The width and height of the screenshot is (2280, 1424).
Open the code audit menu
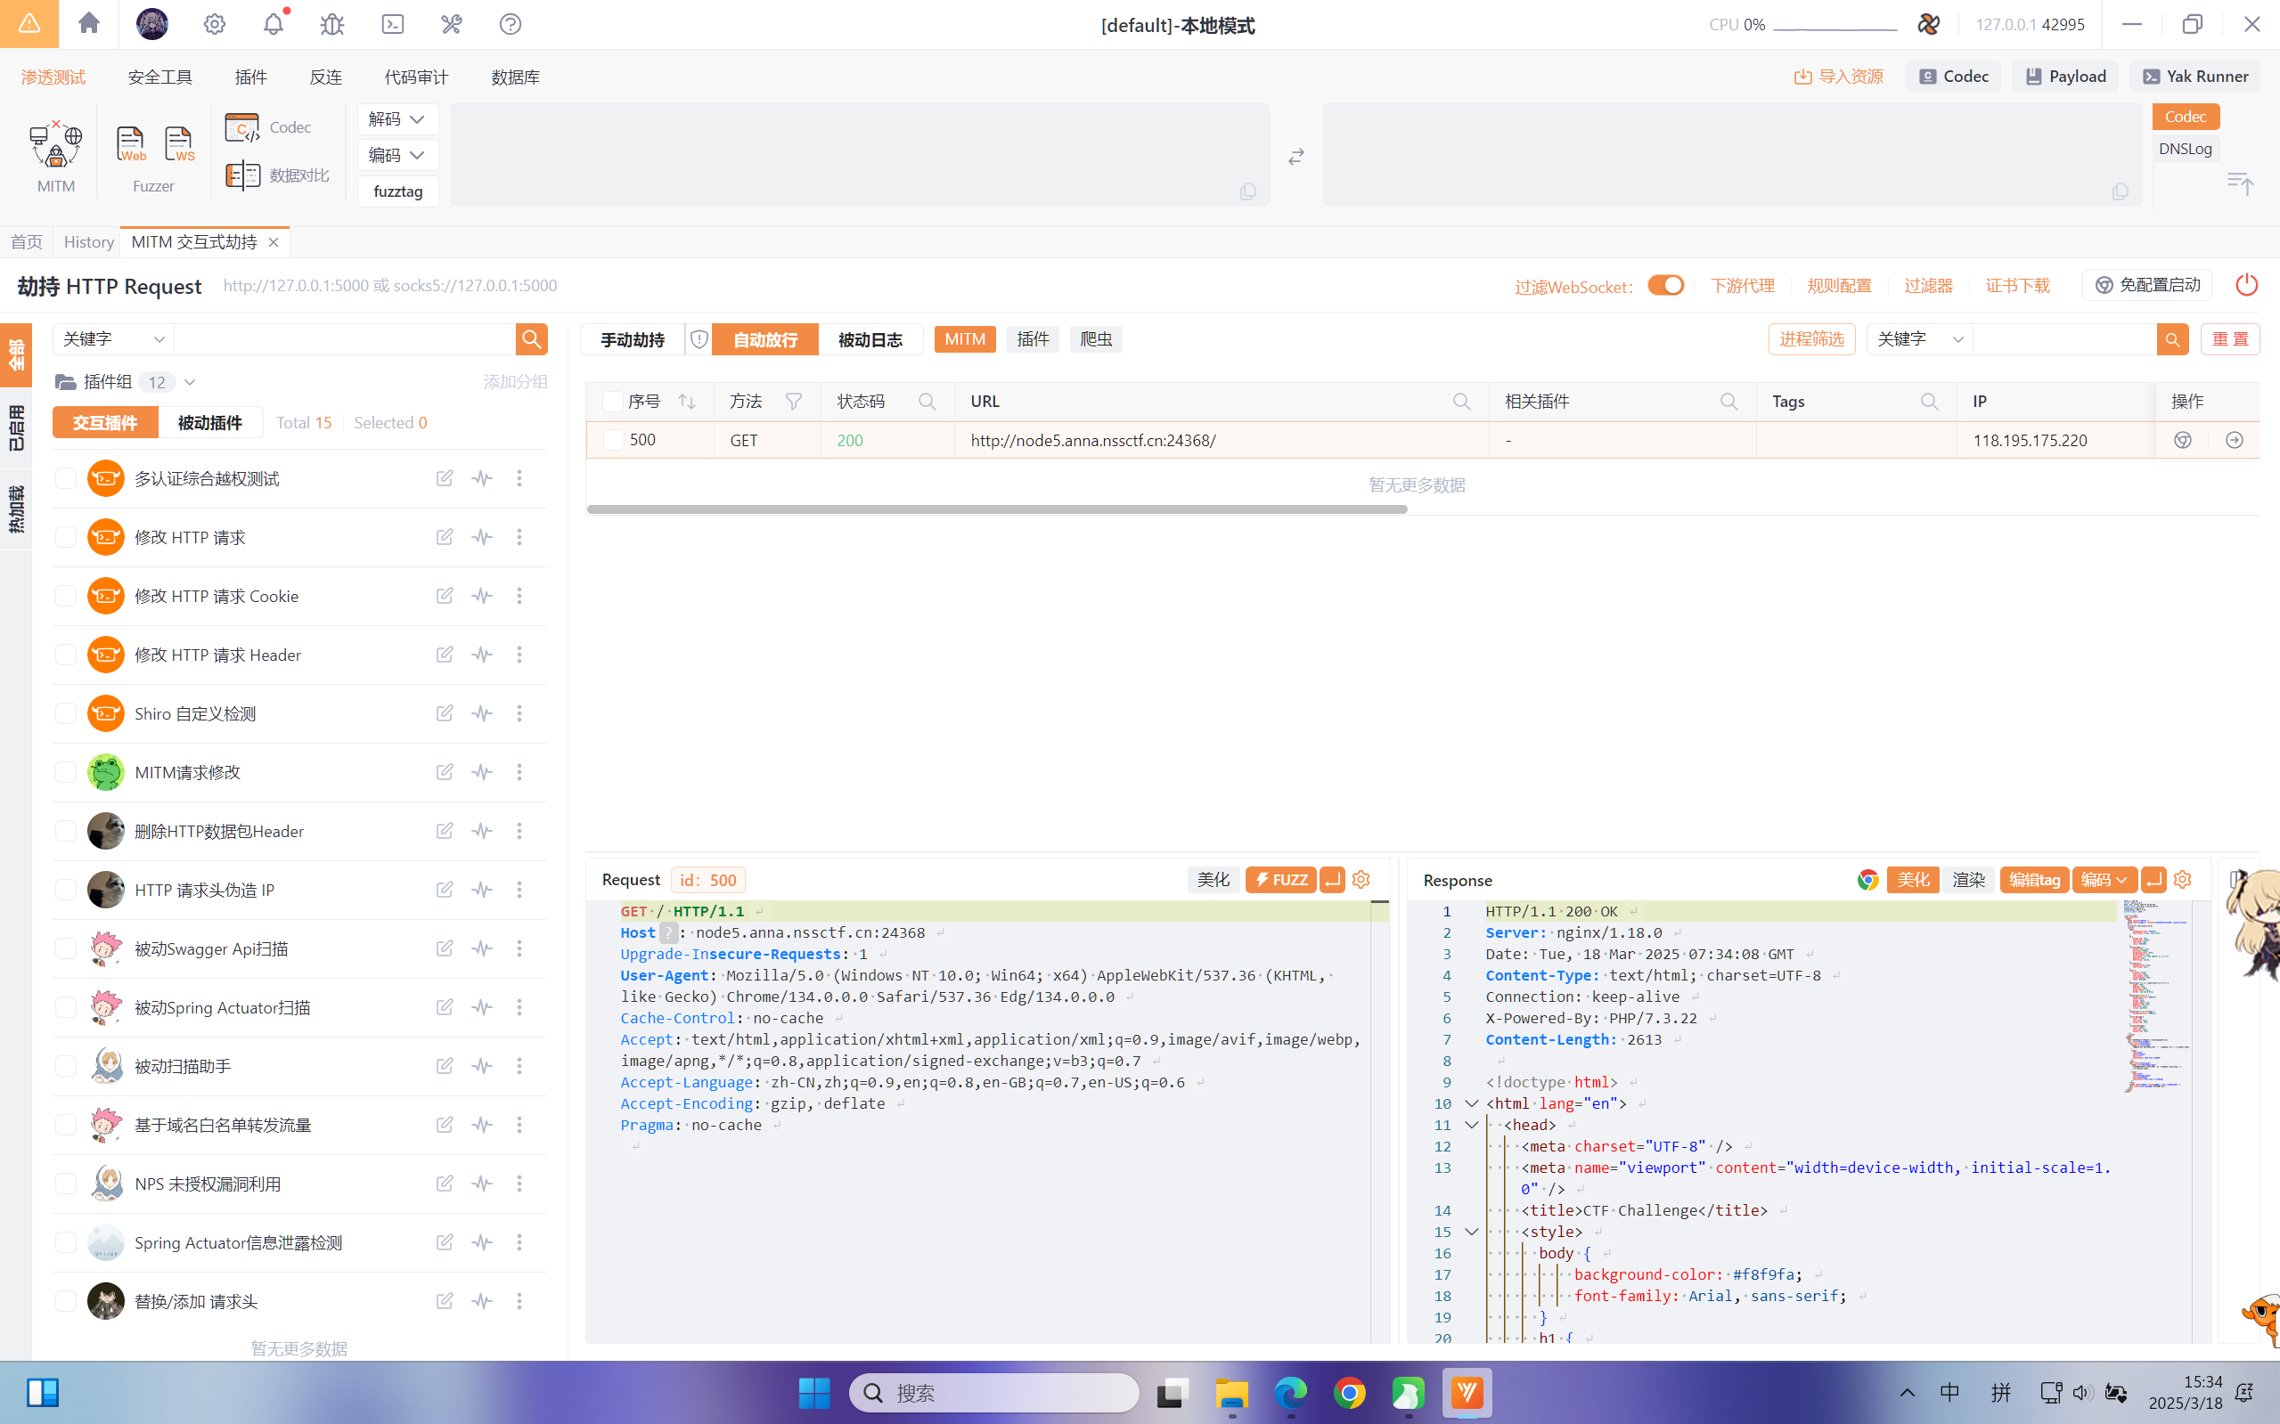(415, 77)
